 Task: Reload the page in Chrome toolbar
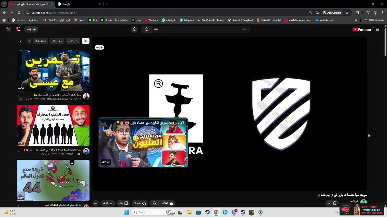(x=19, y=13)
